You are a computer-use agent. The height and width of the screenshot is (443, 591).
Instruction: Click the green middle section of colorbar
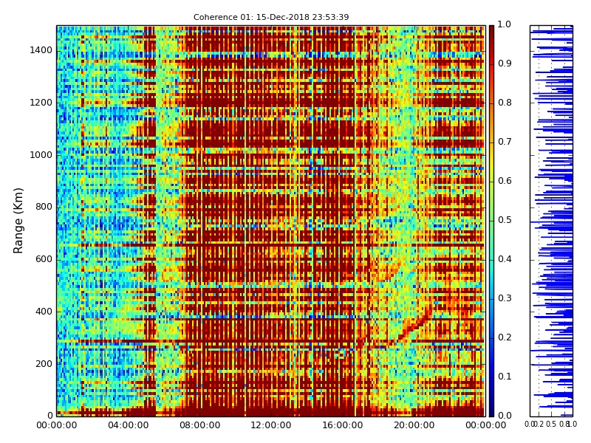[x=491, y=220]
